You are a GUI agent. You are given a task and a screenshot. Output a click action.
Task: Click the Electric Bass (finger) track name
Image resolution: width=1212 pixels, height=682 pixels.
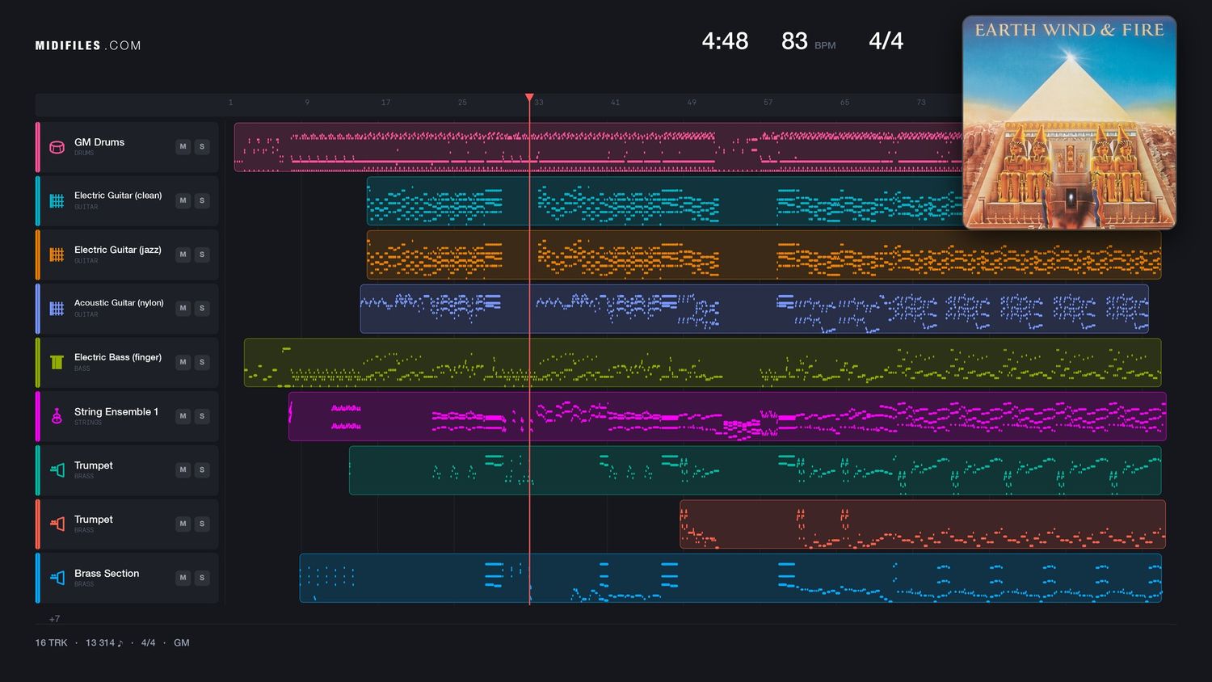click(118, 357)
